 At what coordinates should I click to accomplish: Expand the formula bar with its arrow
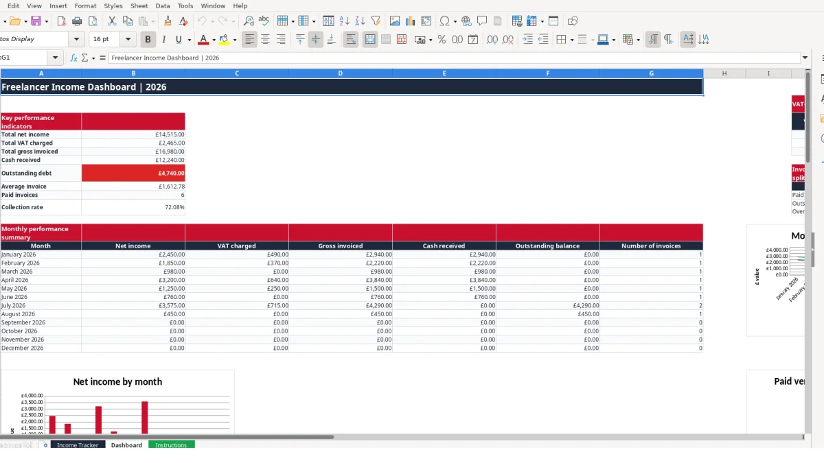pos(805,58)
